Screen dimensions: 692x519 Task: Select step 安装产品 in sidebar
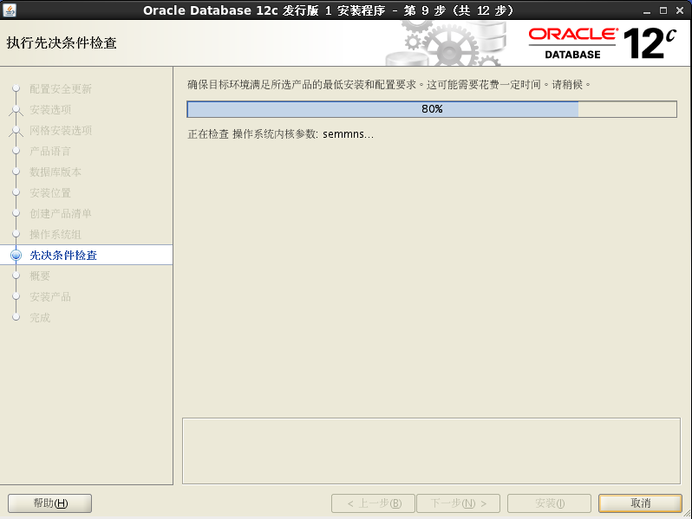50,296
